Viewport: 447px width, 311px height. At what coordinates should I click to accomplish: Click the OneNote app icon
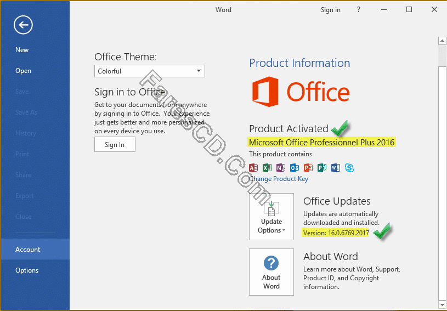(280, 168)
